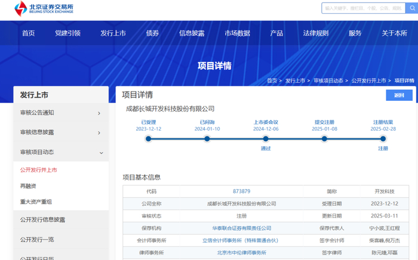The image size is (418, 260).
Task: Open the 市场数据 navigation item
Action: click(237, 33)
